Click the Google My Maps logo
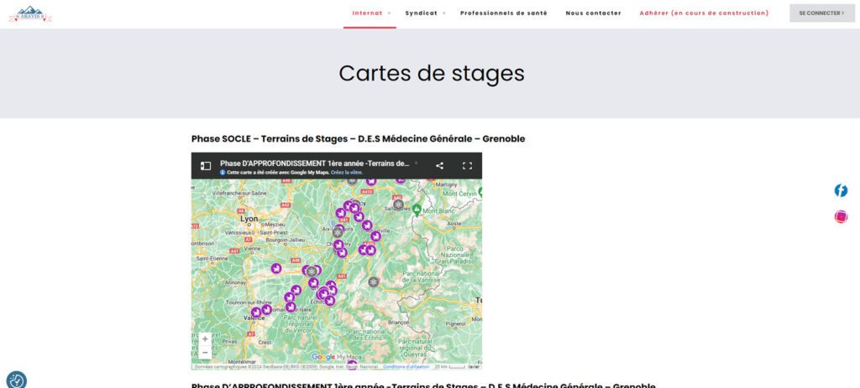 point(337,357)
